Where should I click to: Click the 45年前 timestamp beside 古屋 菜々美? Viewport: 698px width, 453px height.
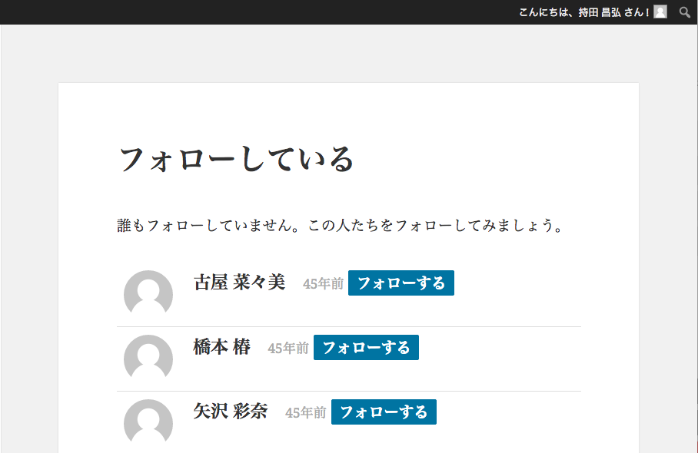323,284
